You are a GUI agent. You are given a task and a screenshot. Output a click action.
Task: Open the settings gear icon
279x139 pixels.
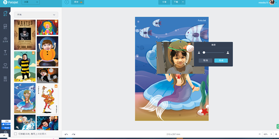click(x=5, y=132)
